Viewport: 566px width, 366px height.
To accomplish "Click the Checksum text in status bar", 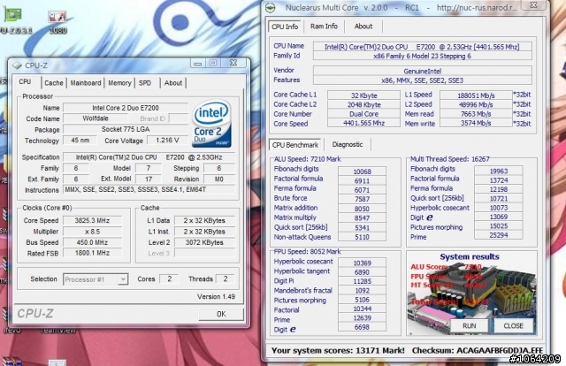I will point(478,350).
